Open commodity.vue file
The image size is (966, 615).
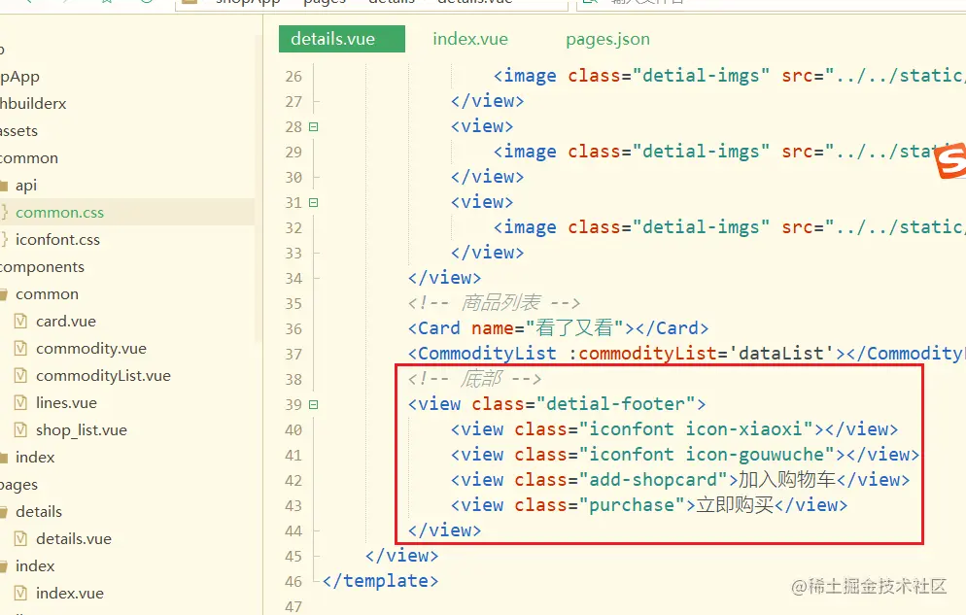point(91,349)
